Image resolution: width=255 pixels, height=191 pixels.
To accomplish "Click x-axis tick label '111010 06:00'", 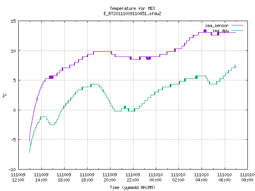I will click(x=225, y=177).
